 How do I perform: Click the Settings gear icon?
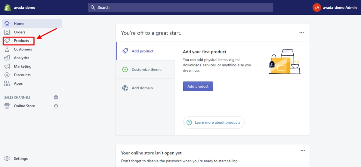(7, 159)
